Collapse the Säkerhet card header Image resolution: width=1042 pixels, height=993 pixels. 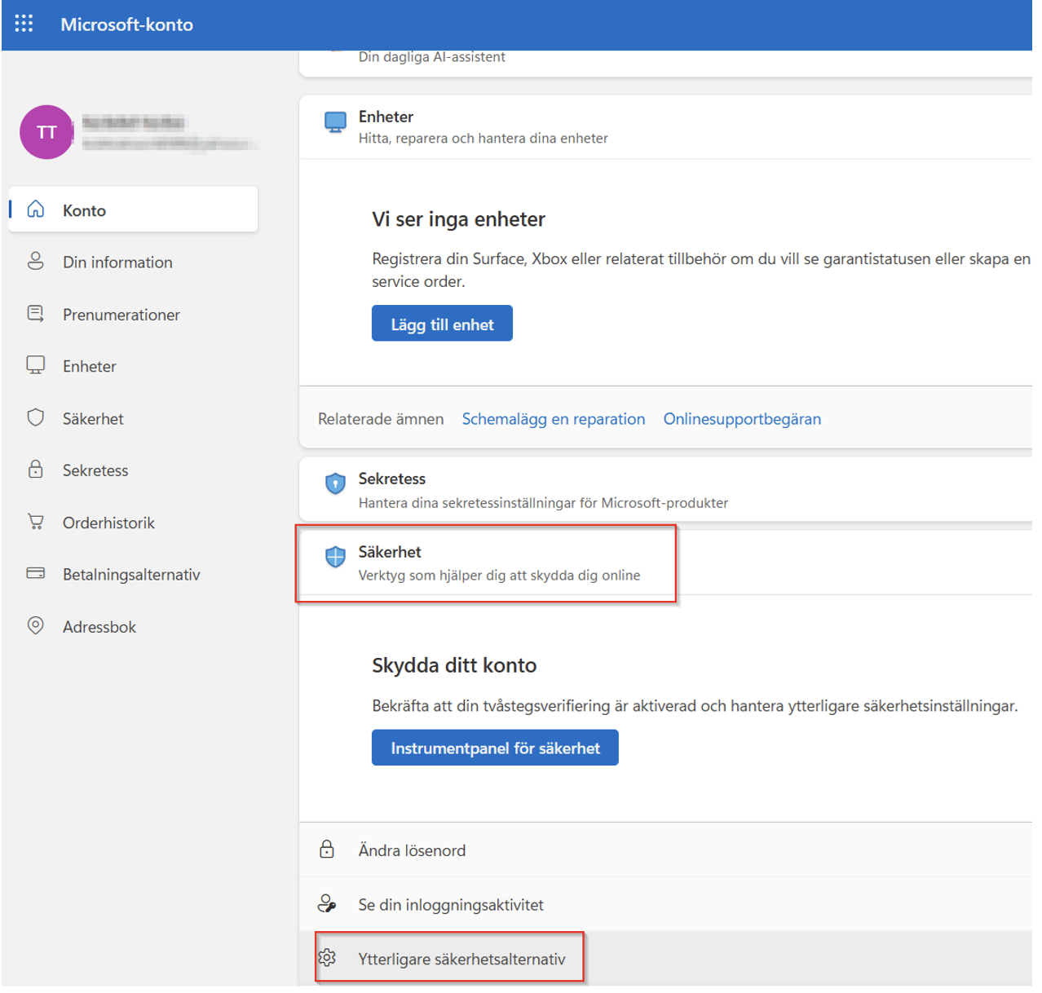pos(666,563)
